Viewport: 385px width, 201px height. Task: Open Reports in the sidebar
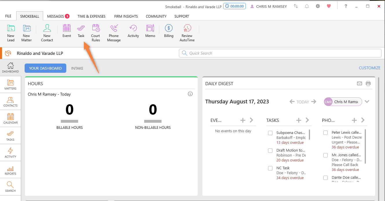click(10, 170)
